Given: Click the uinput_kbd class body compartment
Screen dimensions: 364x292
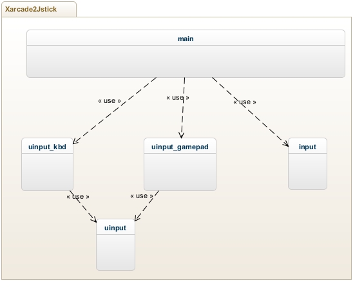Looking at the screenshot, I should click(x=48, y=172).
